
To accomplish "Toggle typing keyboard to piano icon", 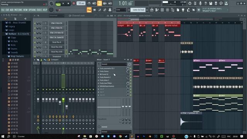I will pyautogui.click(x=89, y=10).
